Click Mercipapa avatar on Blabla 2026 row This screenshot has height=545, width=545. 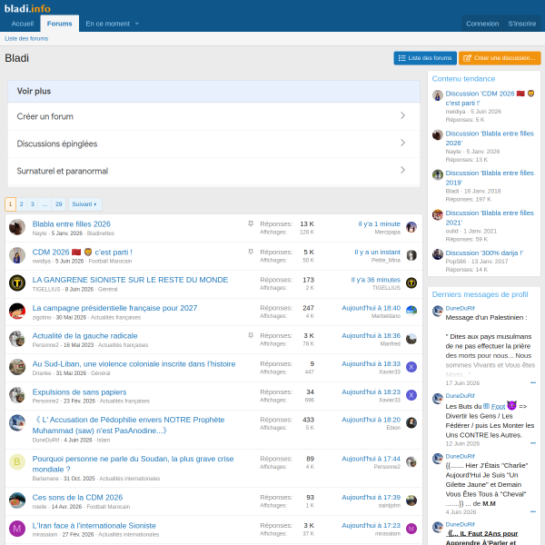pos(411,227)
